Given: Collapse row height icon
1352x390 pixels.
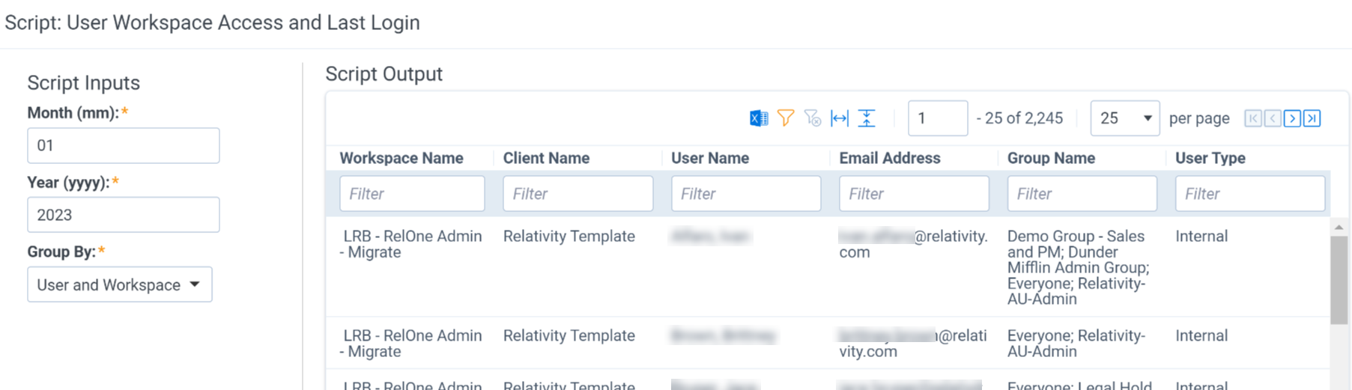Looking at the screenshot, I should (x=867, y=118).
